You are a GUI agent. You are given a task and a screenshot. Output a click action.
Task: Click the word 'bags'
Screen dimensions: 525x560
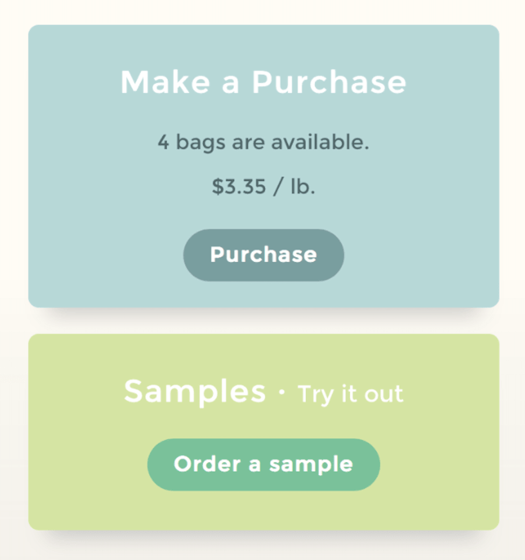[x=201, y=143]
